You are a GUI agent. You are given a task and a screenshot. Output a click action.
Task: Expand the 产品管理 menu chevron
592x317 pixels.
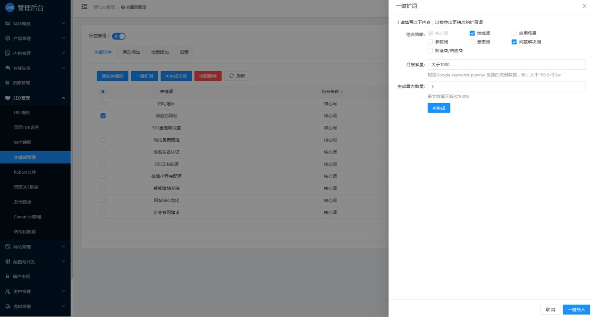[64, 38]
